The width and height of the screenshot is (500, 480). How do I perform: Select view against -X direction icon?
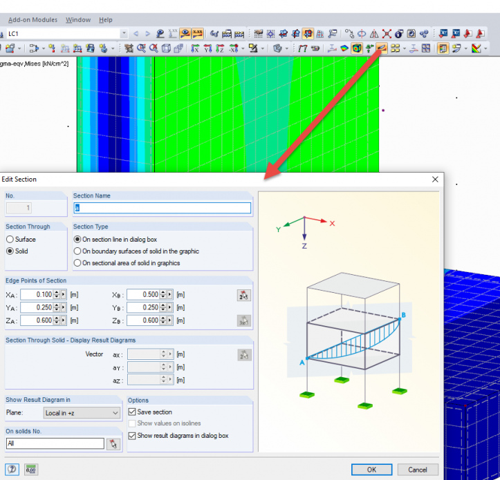click(x=234, y=48)
